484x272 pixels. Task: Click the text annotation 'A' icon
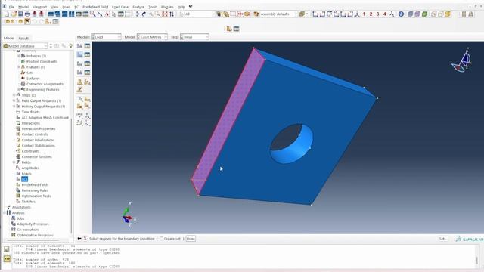pos(107,14)
